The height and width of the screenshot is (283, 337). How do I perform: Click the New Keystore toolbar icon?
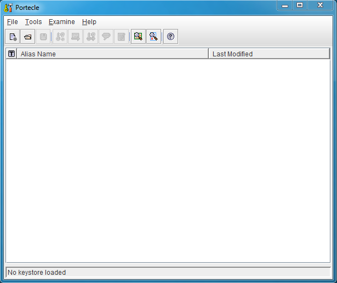[13, 37]
